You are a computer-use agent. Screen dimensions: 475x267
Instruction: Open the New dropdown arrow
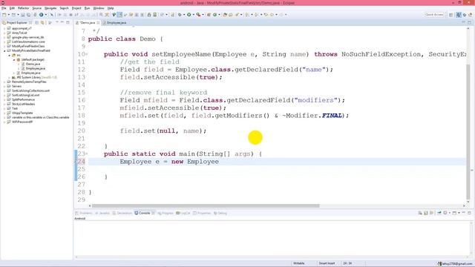pyautogui.click(x=8, y=15)
